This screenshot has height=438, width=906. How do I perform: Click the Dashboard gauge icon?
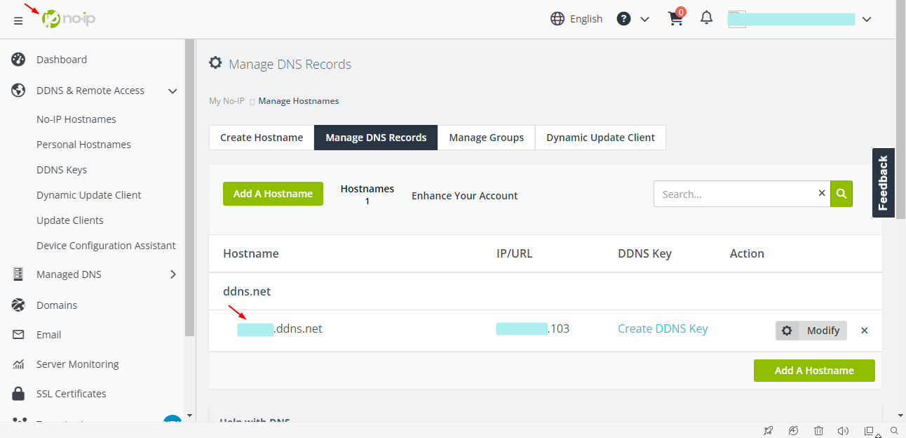(x=18, y=60)
